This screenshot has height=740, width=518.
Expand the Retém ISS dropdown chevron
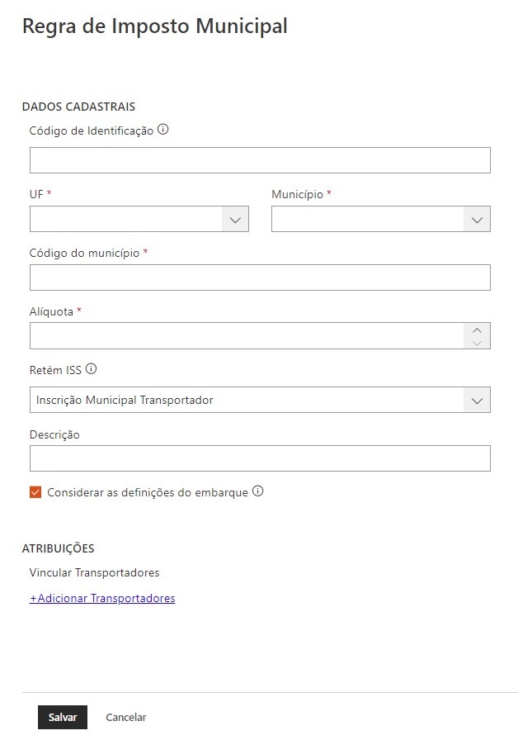(477, 400)
